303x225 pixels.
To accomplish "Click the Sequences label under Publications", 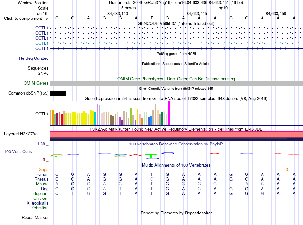I will (x=38, y=68).
